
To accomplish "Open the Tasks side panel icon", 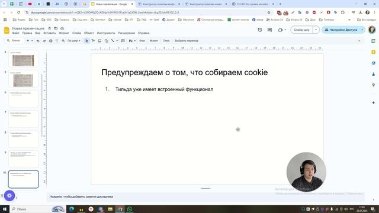I will click(374, 63).
